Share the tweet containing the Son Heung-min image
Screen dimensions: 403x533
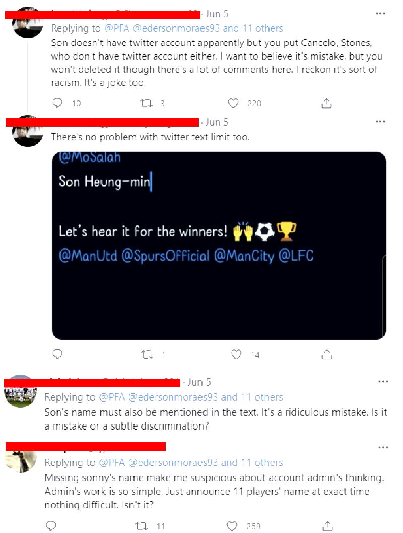coord(326,354)
